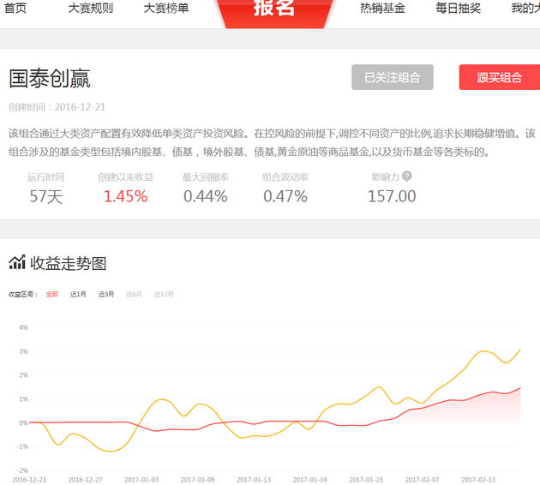Select the 近12月 yield range
Image resolution: width=540 pixels, height=485 pixels.
[x=164, y=294]
